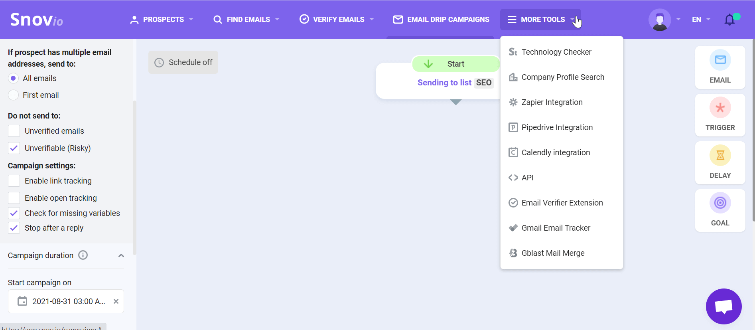
Task: Click the Verify Emails checkmark icon
Action: click(304, 19)
